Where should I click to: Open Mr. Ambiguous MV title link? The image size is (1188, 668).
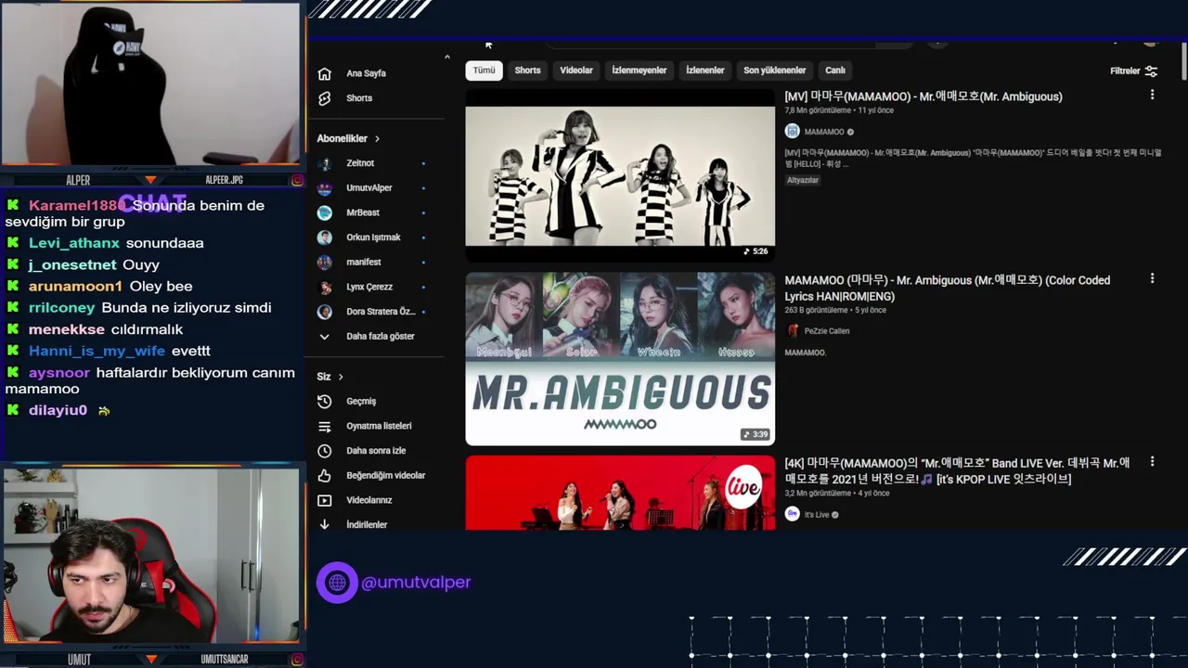[x=923, y=96]
